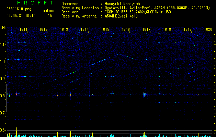Click the 1613 time axis marker
Image resolution: width=216 pixels, height=137 pixels.
(64, 29)
